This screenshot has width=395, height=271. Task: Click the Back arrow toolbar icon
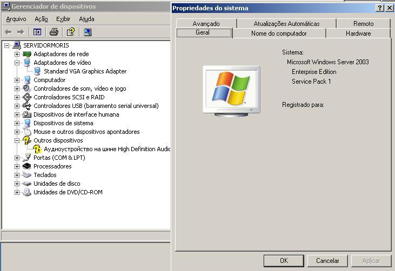[x=8, y=32]
